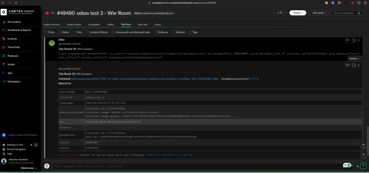Mark the Task Result entry as note
369x173 pixels.
354,65
